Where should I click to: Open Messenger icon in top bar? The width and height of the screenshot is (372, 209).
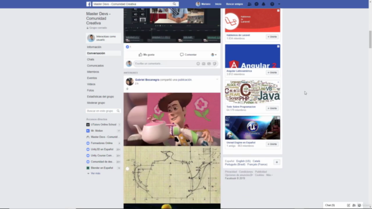(x=256, y=4)
